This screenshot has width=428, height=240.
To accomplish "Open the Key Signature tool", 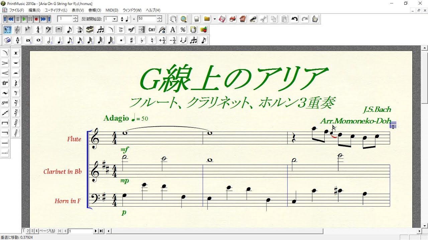I will pyautogui.click(x=28, y=30).
